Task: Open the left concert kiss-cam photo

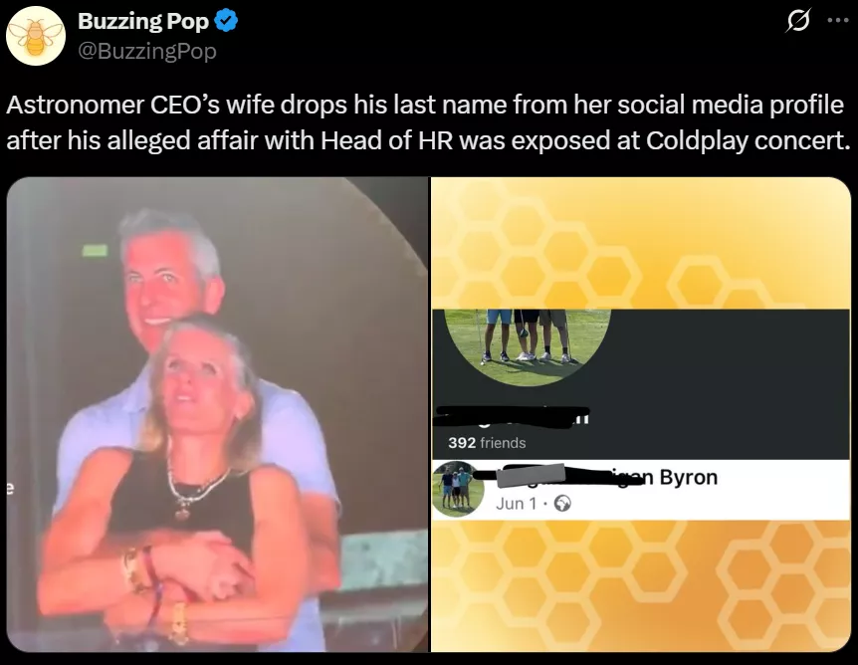Action: pyautogui.click(x=217, y=414)
